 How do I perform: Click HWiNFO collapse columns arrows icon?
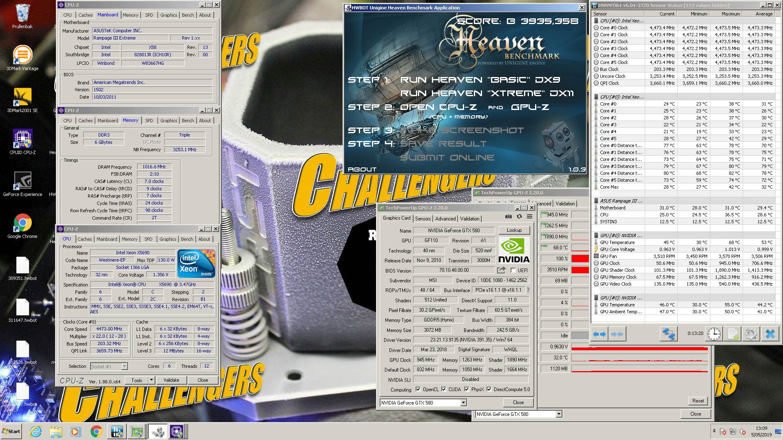tap(617, 334)
